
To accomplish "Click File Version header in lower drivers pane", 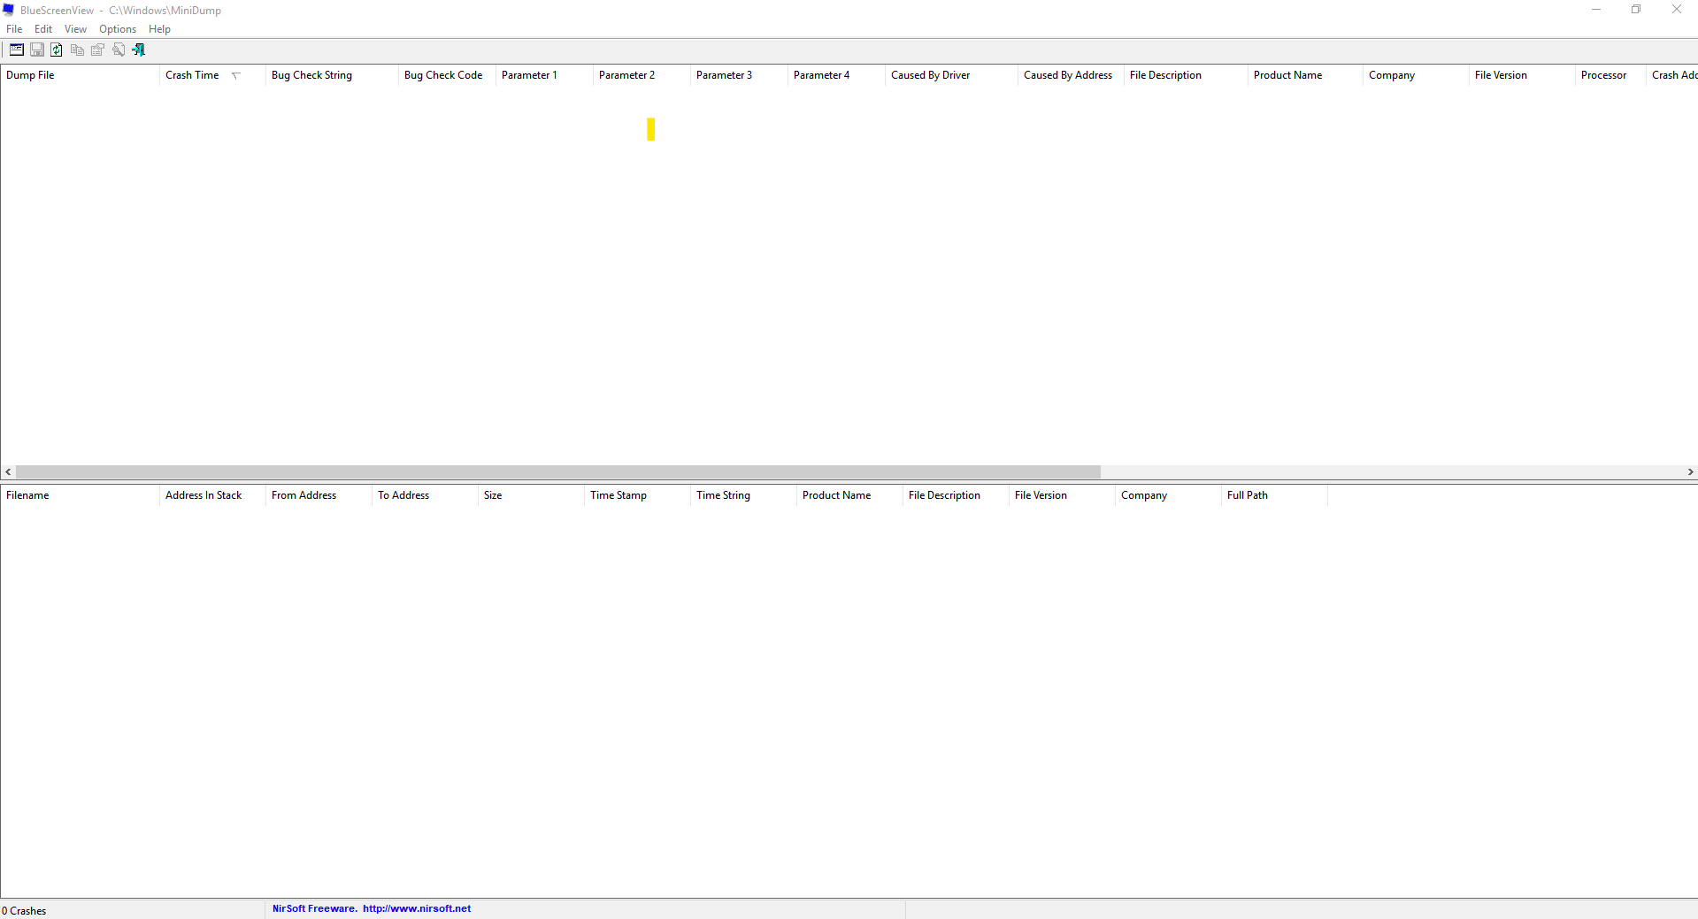I will (1062, 495).
